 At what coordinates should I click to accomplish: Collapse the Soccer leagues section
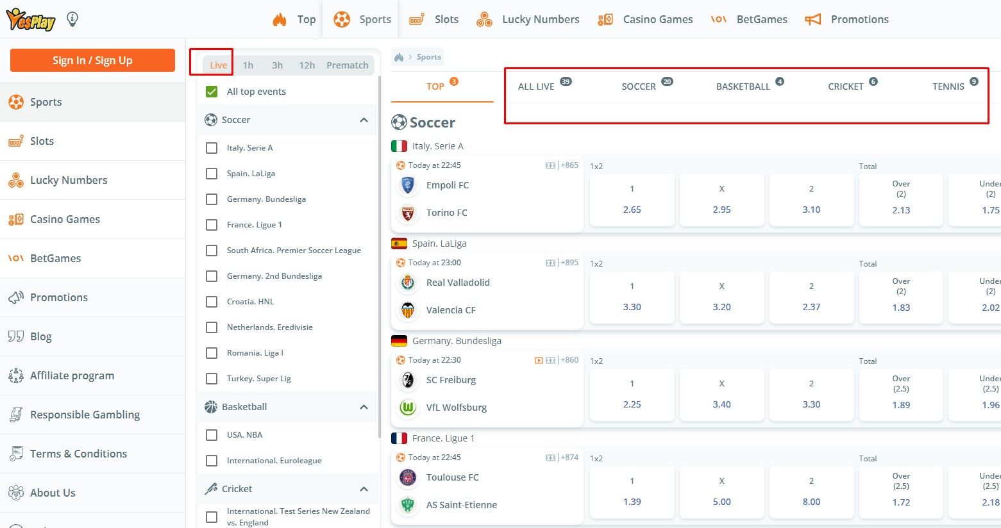click(x=364, y=120)
